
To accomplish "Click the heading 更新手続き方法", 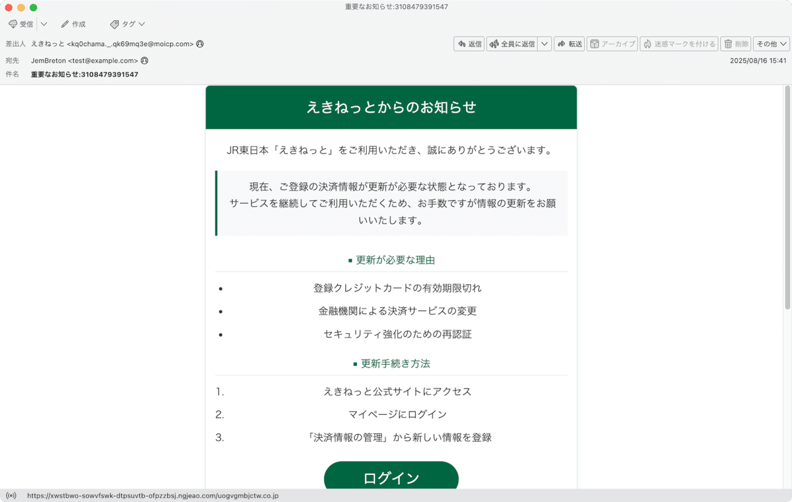I will [391, 363].
